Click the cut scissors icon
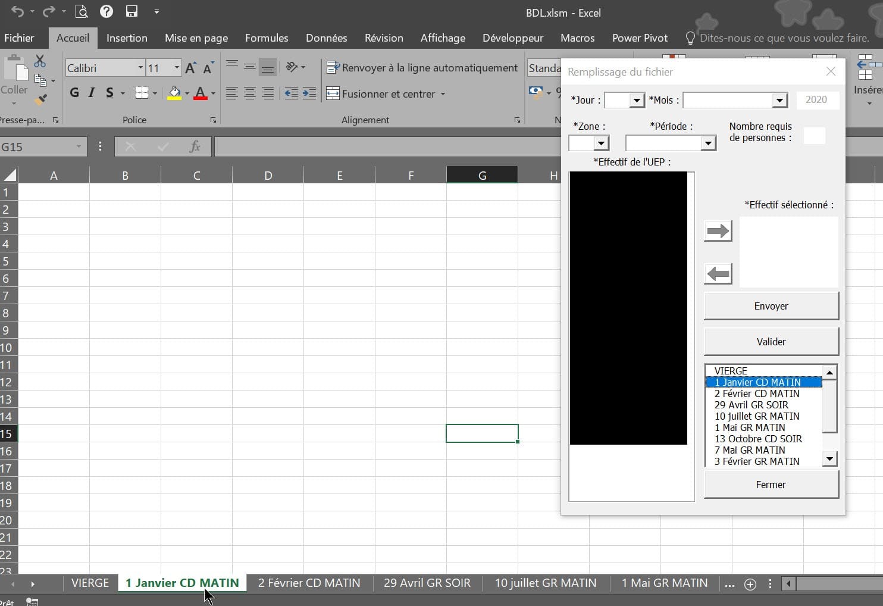 (x=40, y=61)
